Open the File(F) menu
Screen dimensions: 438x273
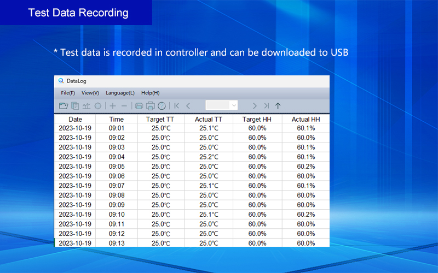pos(68,93)
